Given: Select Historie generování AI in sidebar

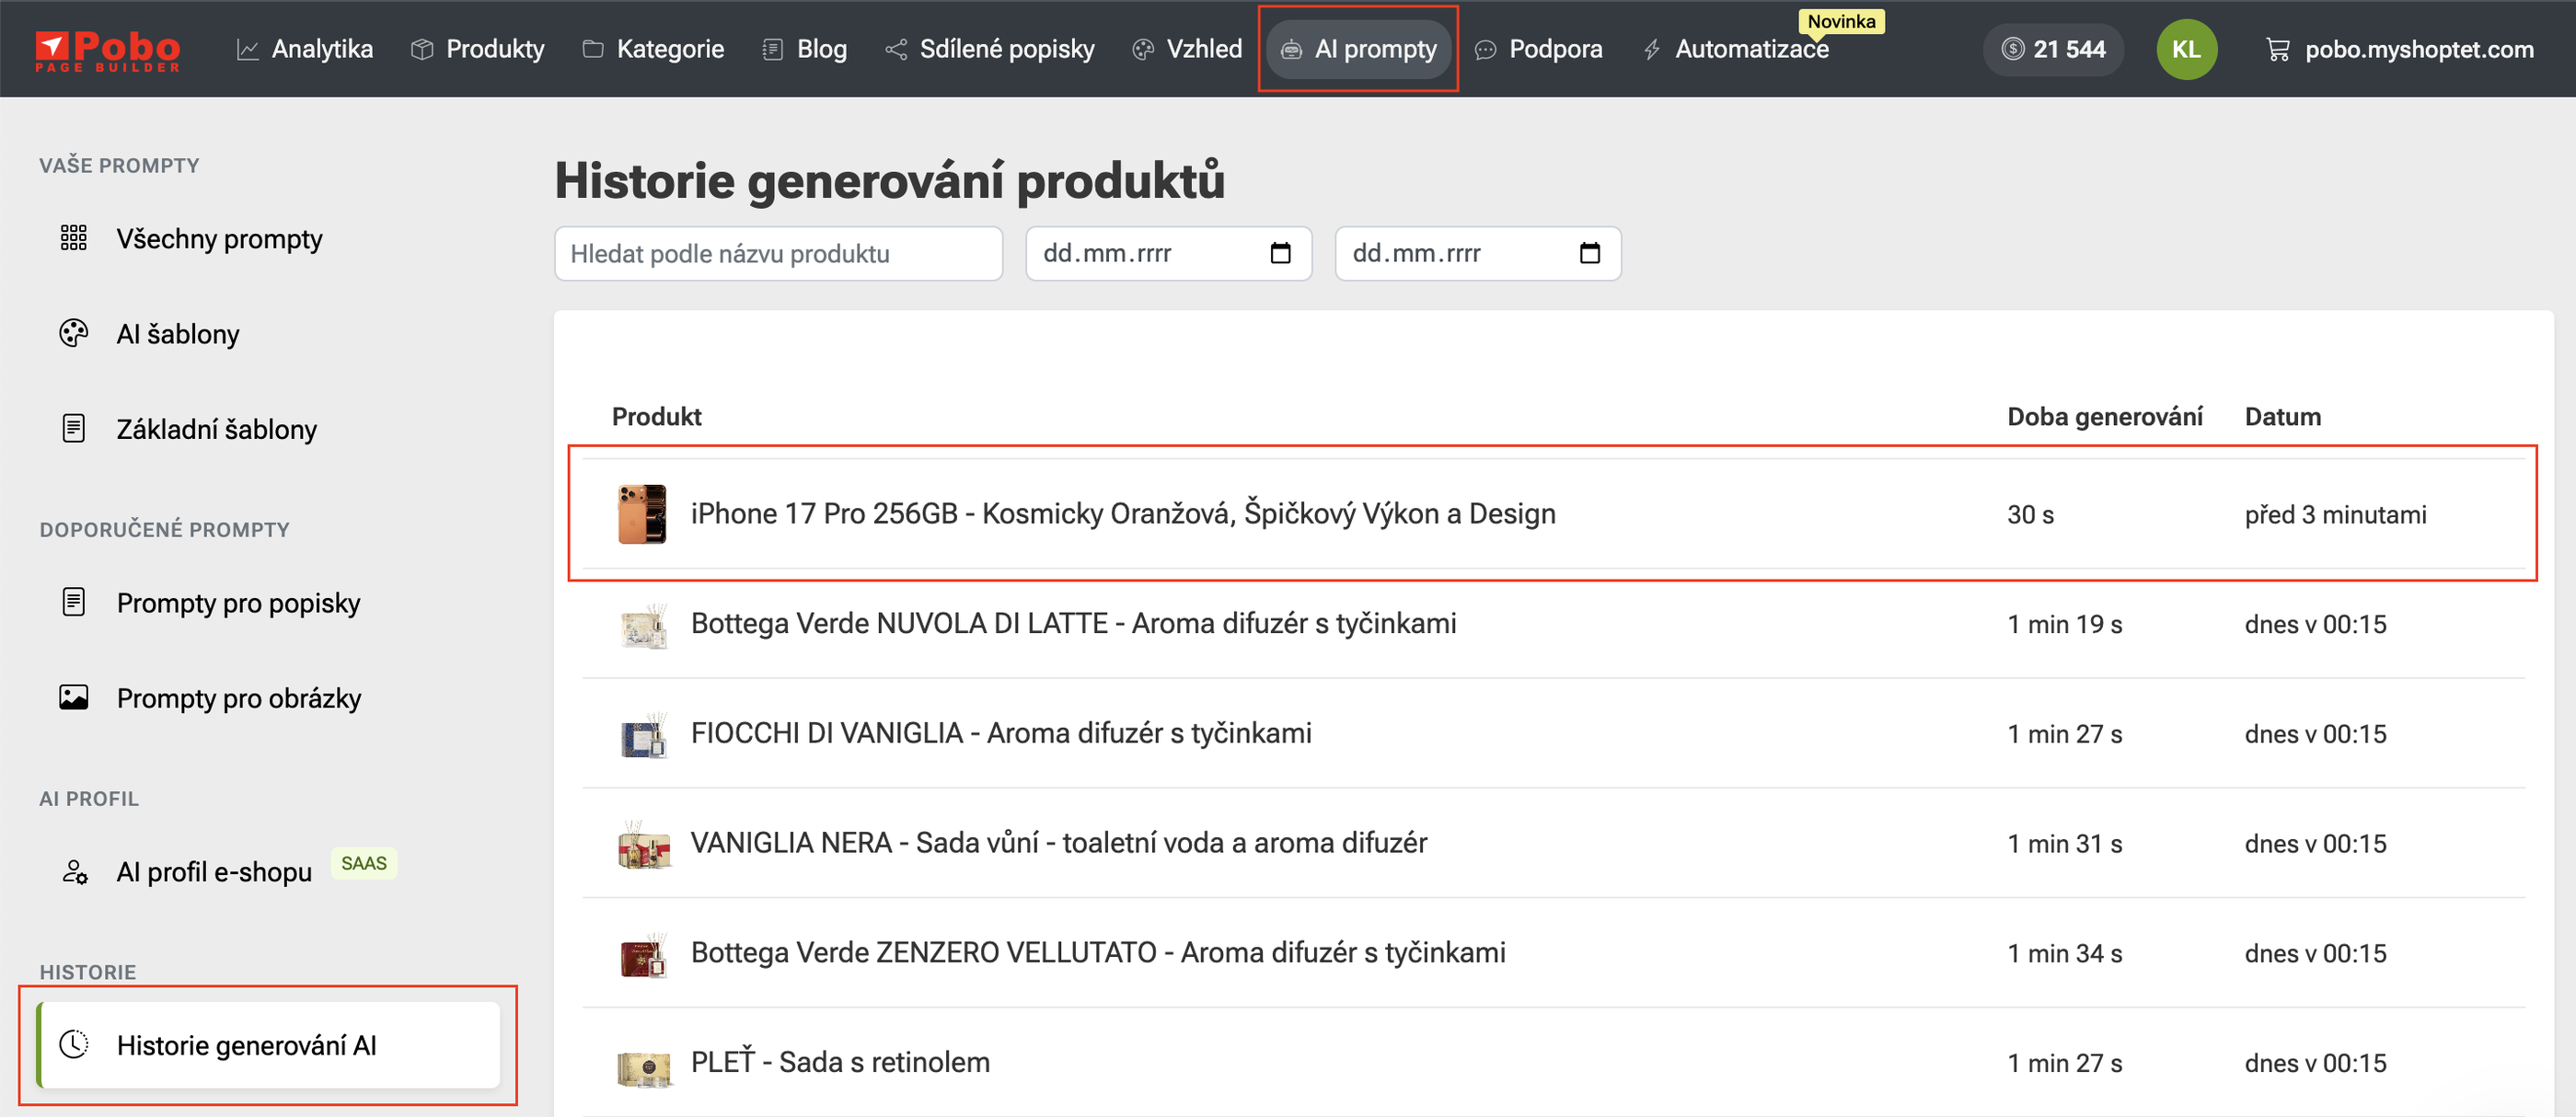Looking at the screenshot, I should [268, 1045].
